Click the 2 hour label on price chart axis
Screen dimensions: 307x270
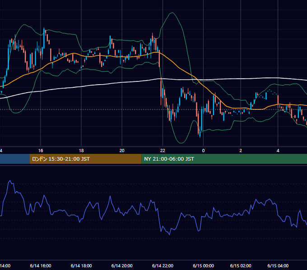(x=241, y=151)
